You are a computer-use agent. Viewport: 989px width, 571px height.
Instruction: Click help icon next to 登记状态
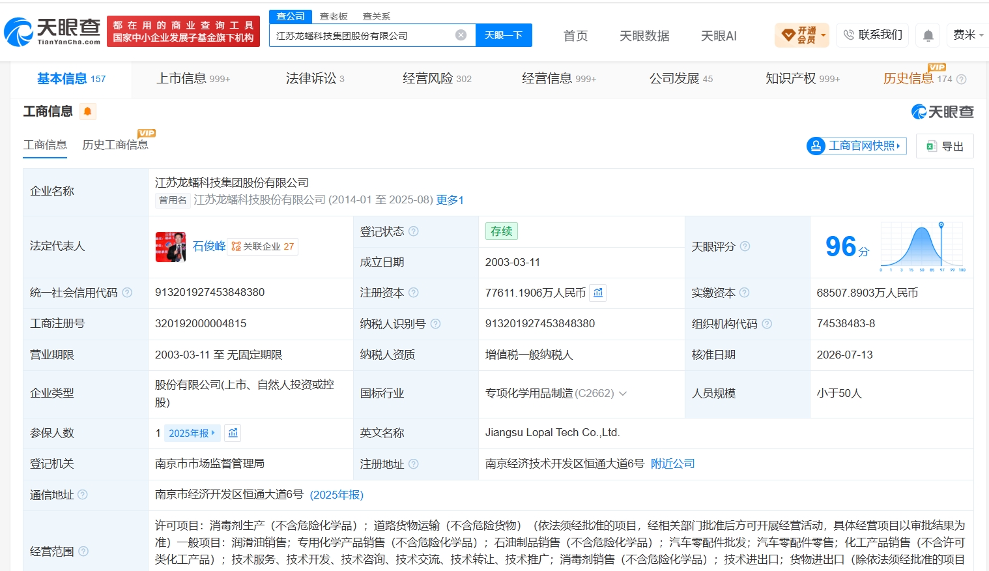tap(413, 231)
